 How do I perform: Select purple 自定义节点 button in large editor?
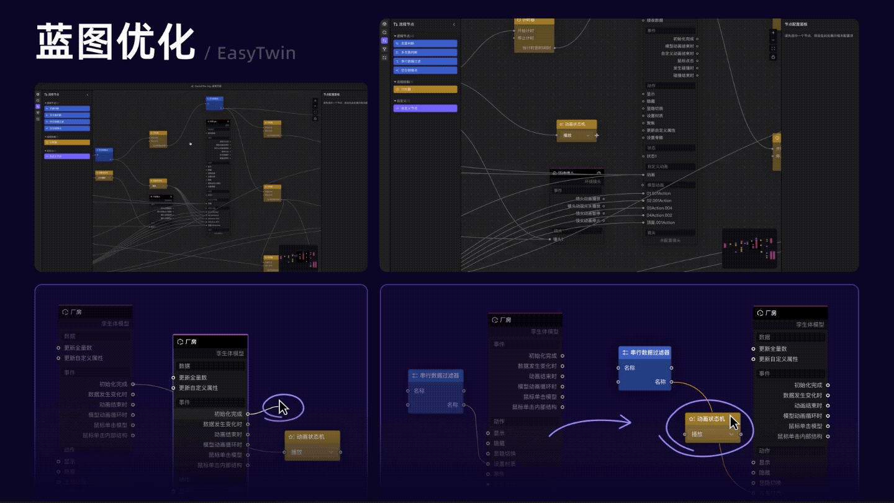point(425,108)
